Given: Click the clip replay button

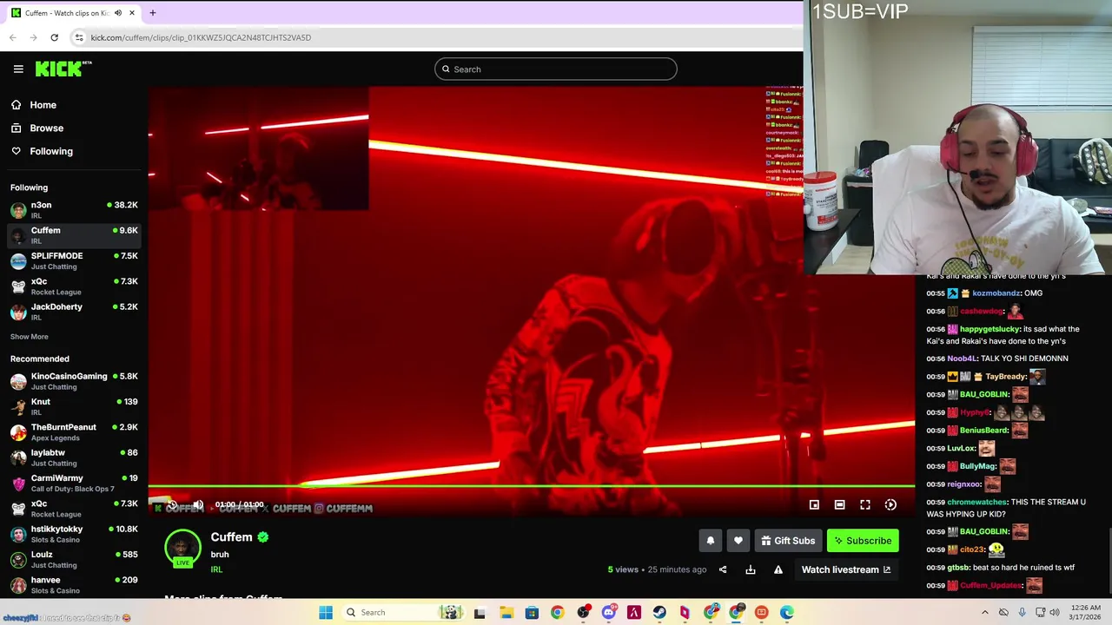Looking at the screenshot, I should pos(172,504).
